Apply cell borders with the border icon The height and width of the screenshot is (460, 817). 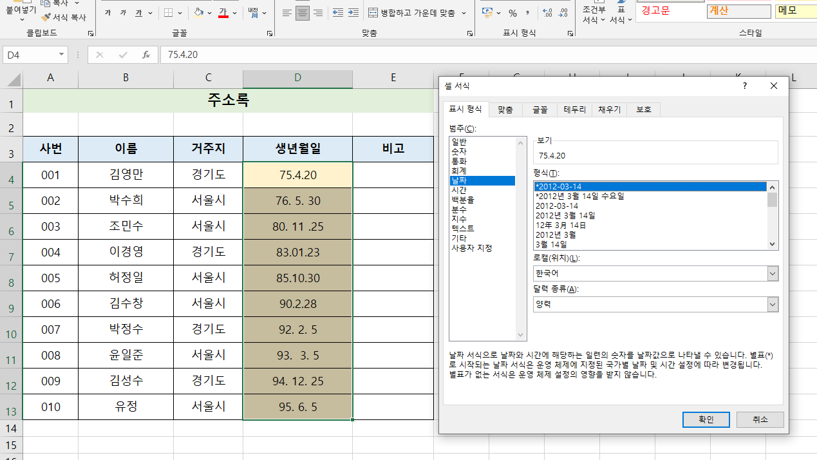point(168,12)
